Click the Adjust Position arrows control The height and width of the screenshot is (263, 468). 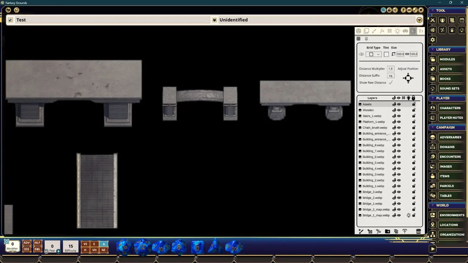pos(408,78)
